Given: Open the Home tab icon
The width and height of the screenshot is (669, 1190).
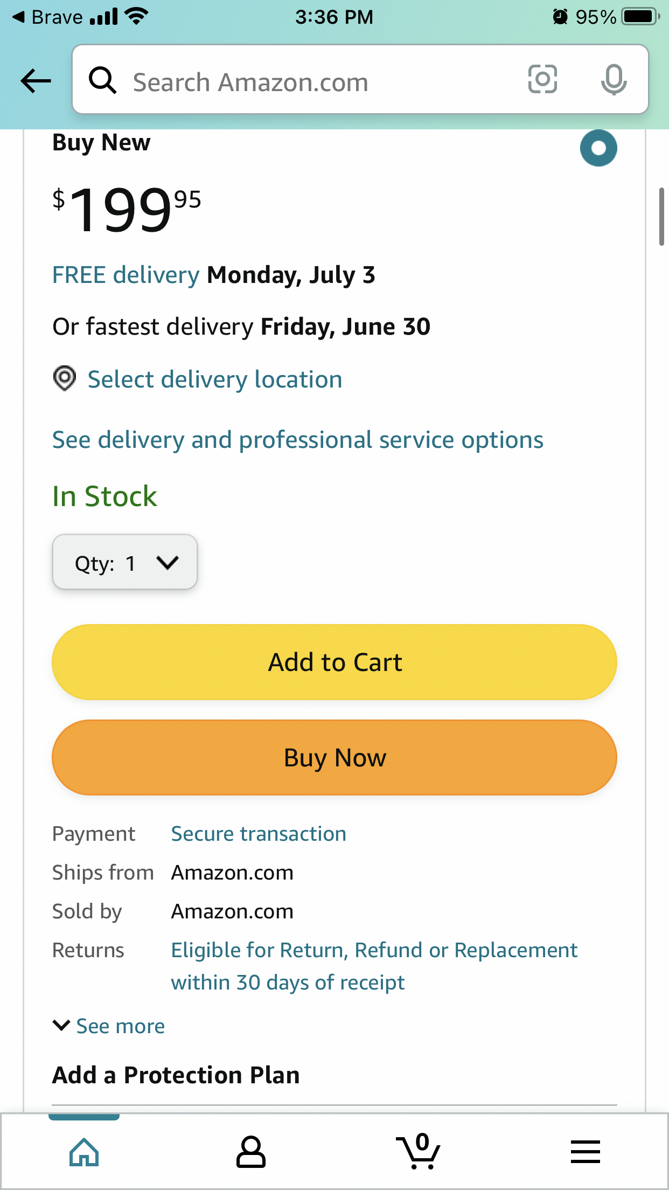Looking at the screenshot, I should (x=84, y=1152).
